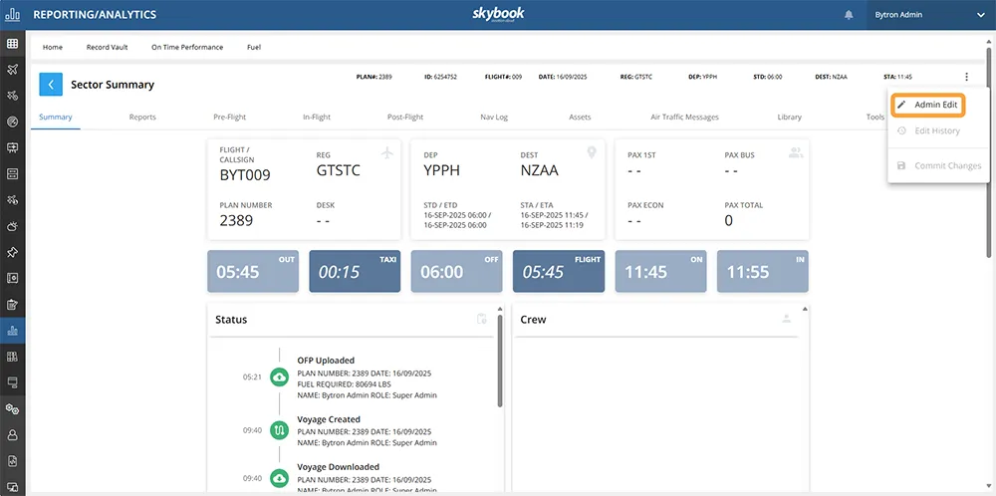The height and width of the screenshot is (496, 996).
Task: Select the highlighted analytics chart sidebar icon
Action: [x=12, y=331]
